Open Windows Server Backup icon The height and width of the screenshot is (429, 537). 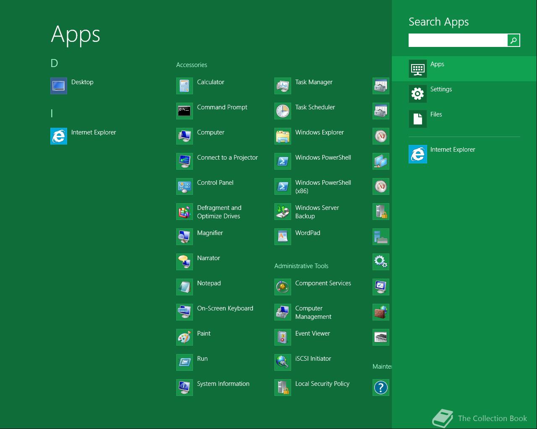283,212
